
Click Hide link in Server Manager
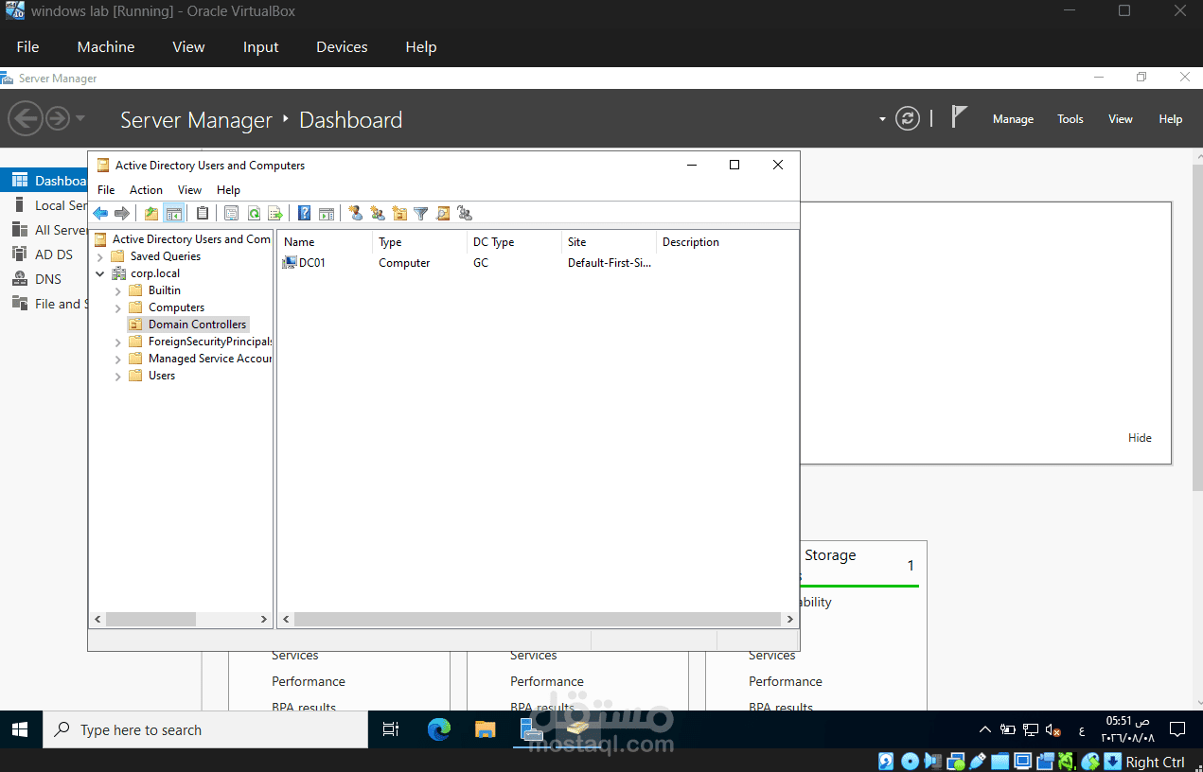pos(1140,438)
